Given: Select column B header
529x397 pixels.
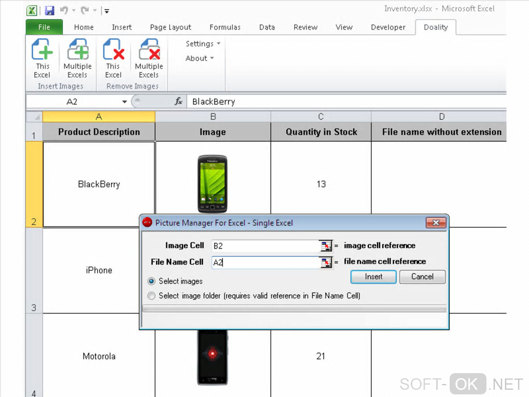Looking at the screenshot, I should pyautogui.click(x=213, y=117).
